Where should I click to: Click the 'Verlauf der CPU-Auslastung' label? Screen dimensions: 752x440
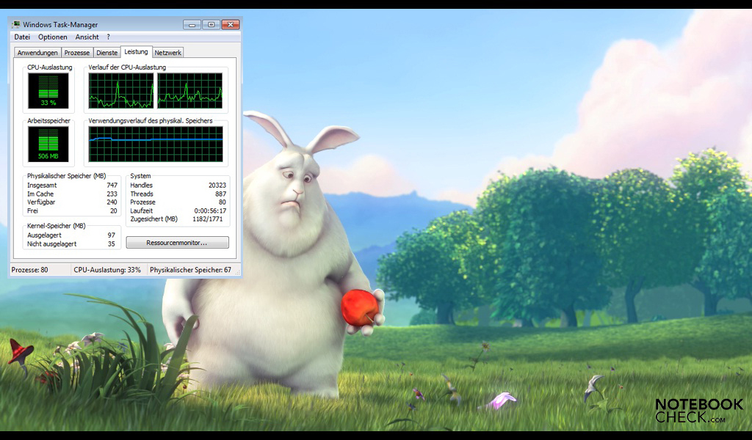pos(127,67)
